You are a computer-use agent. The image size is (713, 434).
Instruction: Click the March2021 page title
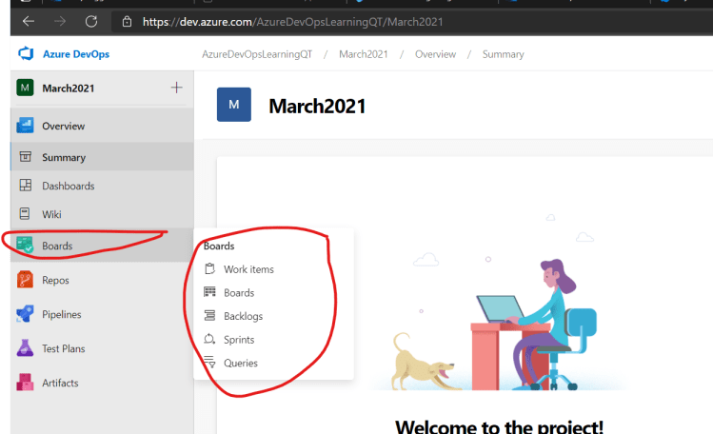317,106
